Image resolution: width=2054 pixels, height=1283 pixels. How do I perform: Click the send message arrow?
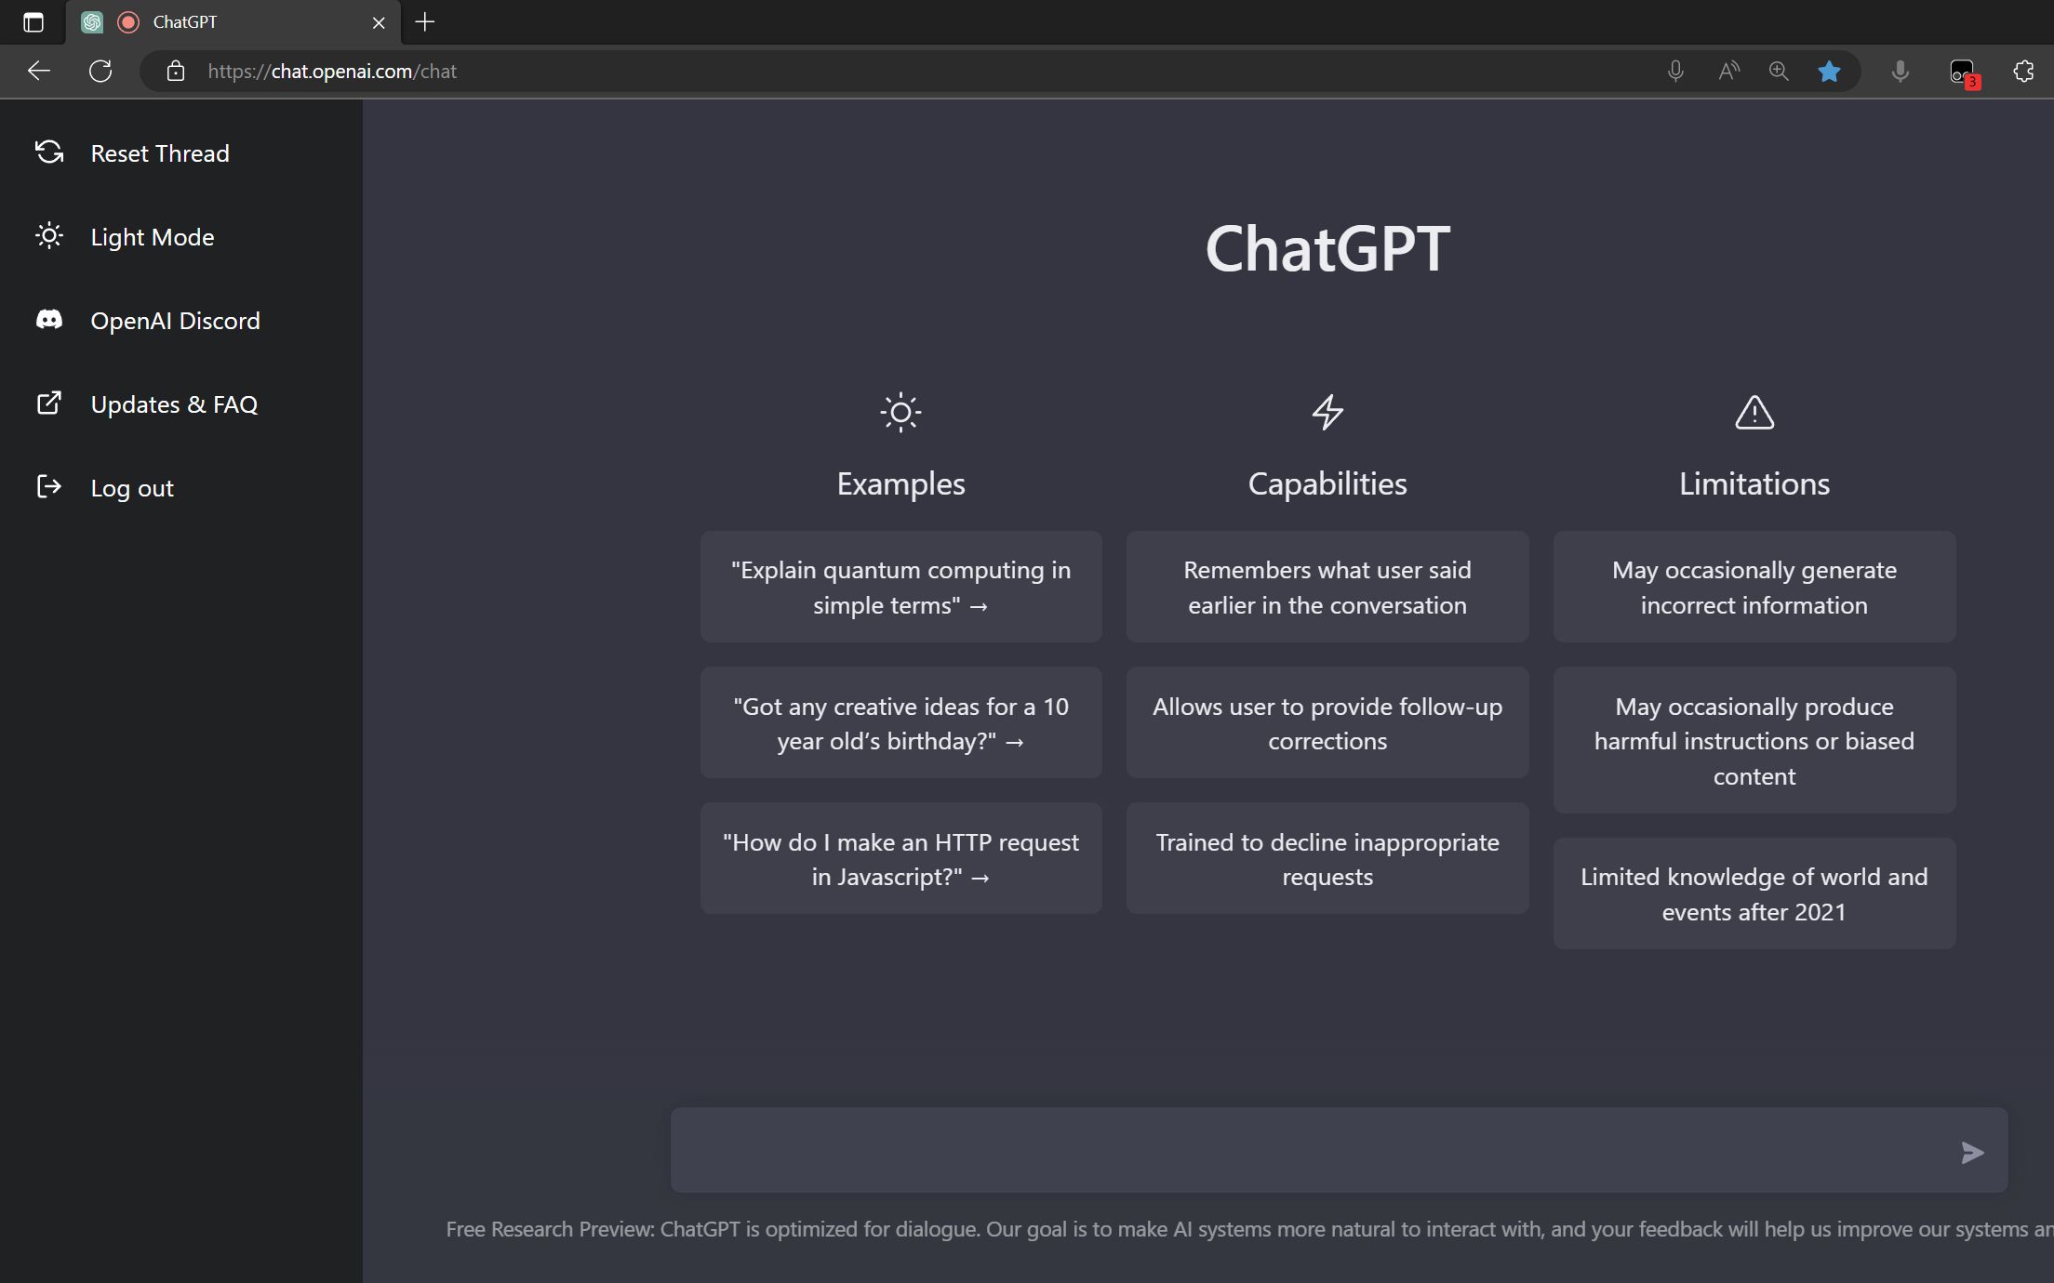tap(1971, 1153)
